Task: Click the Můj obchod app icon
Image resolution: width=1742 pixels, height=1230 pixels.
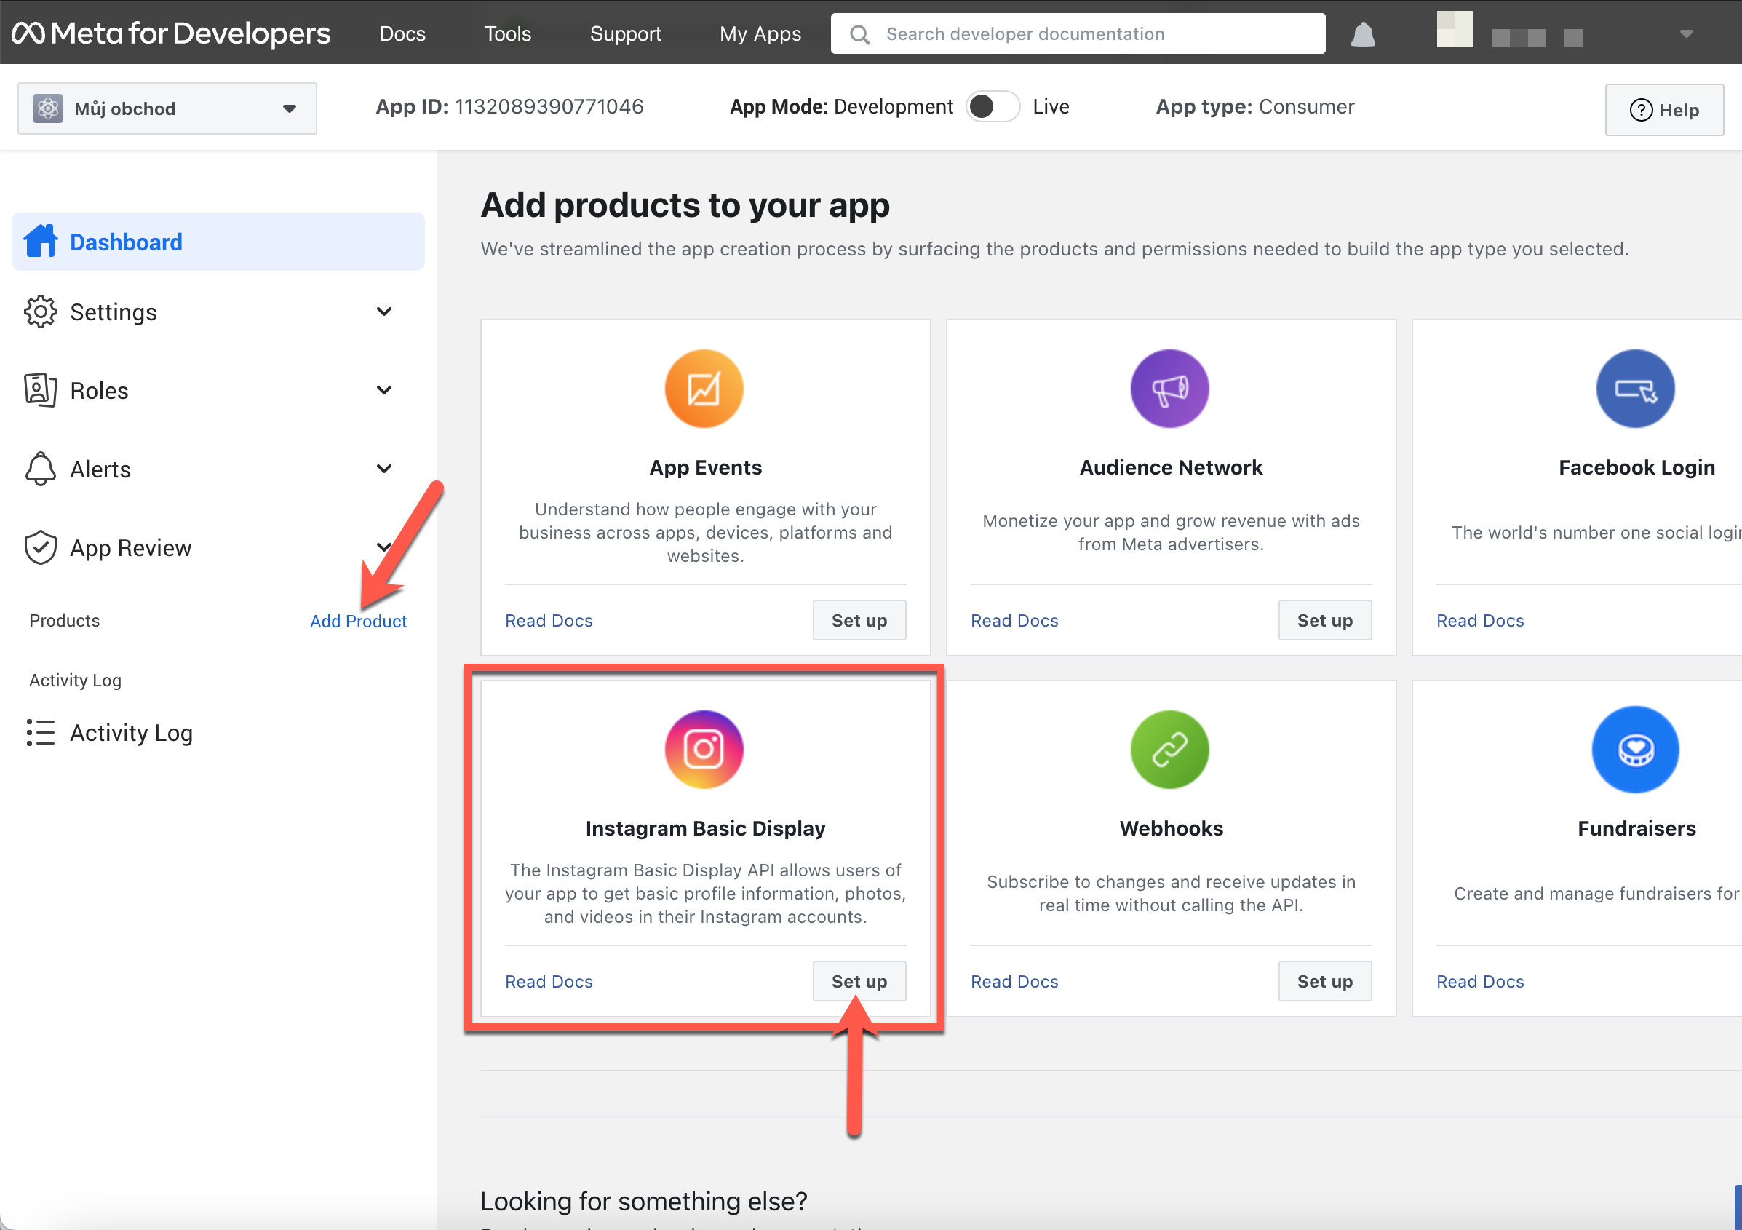Action: tap(48, 108)
